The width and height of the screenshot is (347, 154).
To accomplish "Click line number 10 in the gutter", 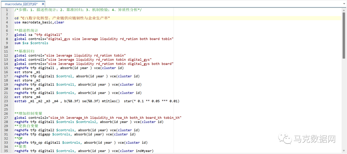I will (6, 47).
